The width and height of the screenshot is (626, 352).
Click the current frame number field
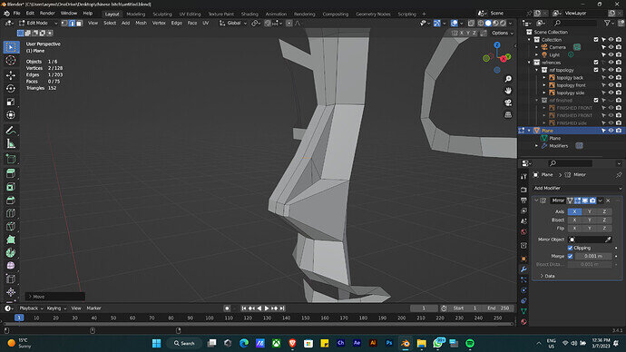pyautogui.click(x=424, y=308)
